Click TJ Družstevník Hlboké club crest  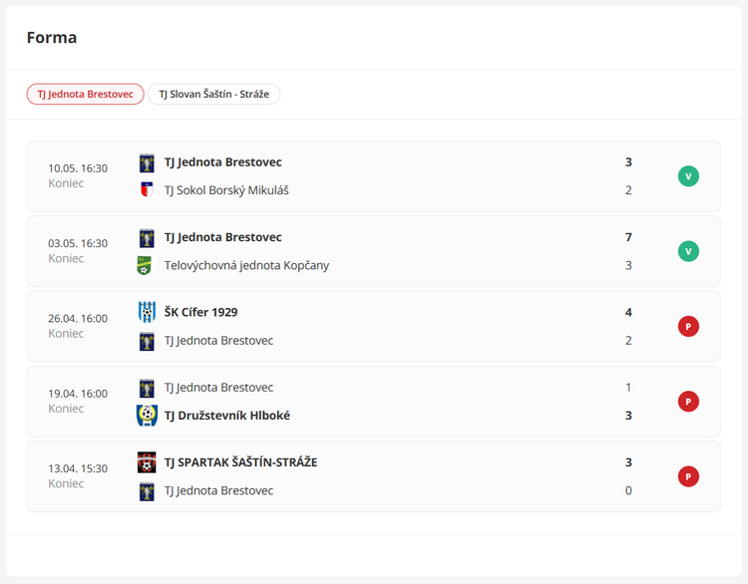[147, 416]
